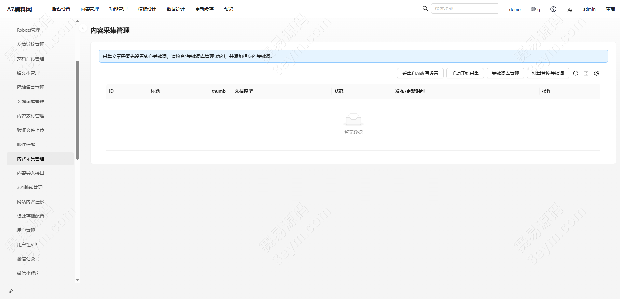This screenshot has height=299, width=620.
Task: Open the help question mark icon
Action: 553,9
